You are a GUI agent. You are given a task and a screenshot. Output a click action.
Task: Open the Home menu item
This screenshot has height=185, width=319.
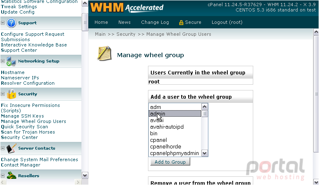coord(101,22)
